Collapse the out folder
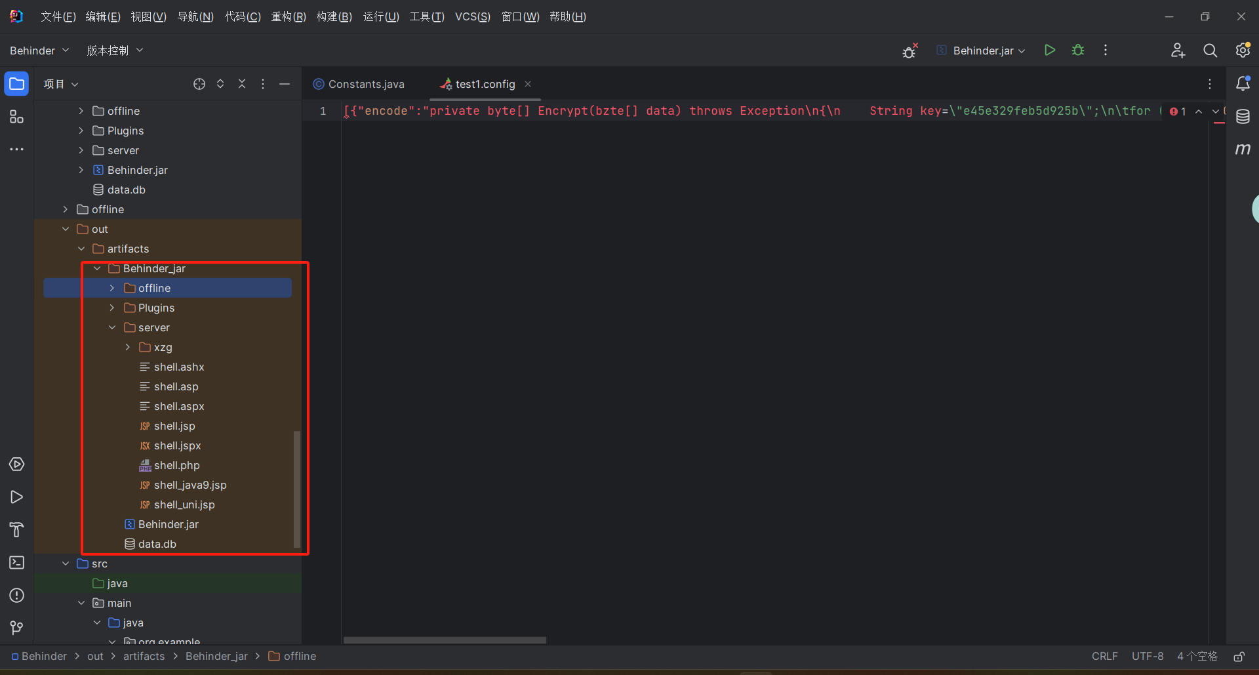1259x675 pixels. click(x=66, y=229)
